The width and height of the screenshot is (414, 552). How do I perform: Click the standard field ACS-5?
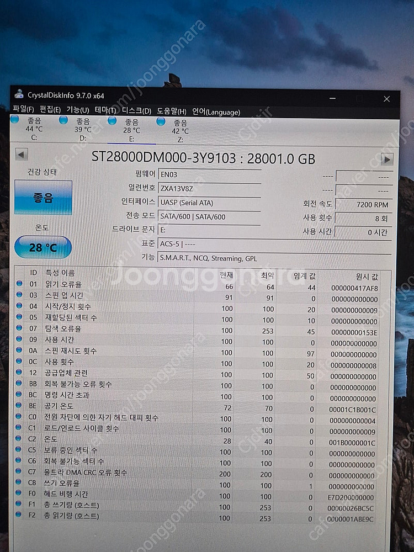click(274, 244)
